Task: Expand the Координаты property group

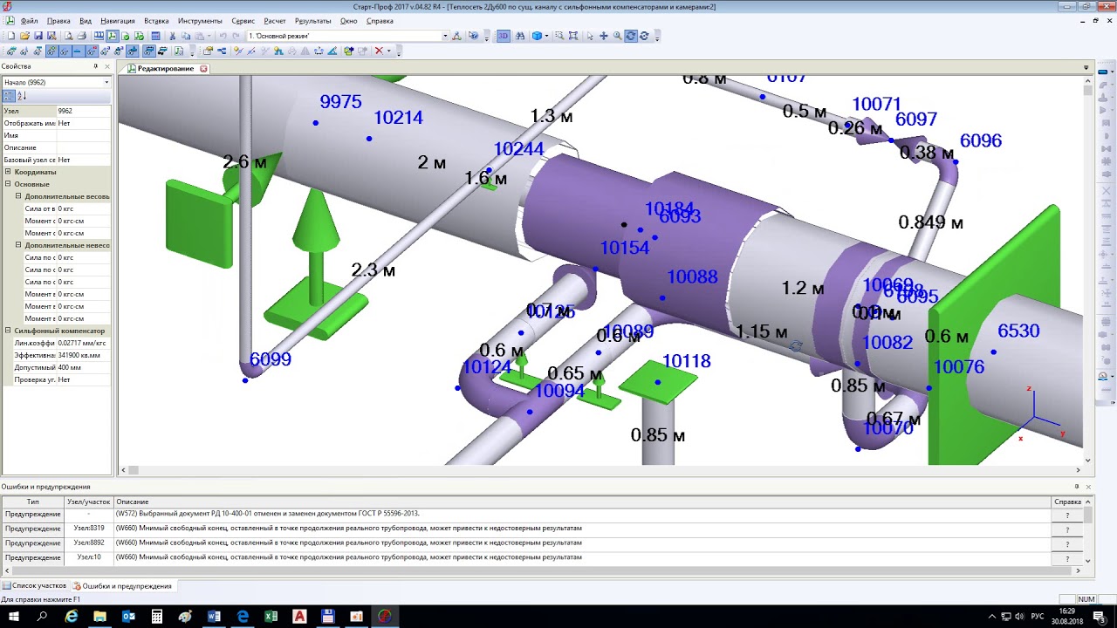Action: click(8, 172)
